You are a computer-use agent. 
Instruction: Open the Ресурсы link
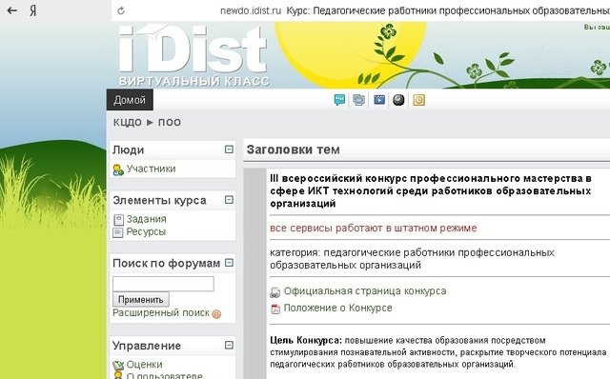(146, 231)
